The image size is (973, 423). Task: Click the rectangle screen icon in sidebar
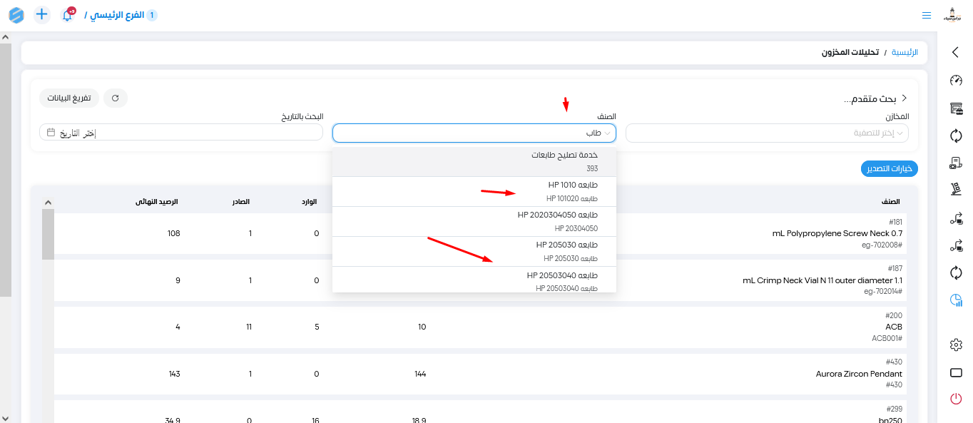(x=956, y=373)
